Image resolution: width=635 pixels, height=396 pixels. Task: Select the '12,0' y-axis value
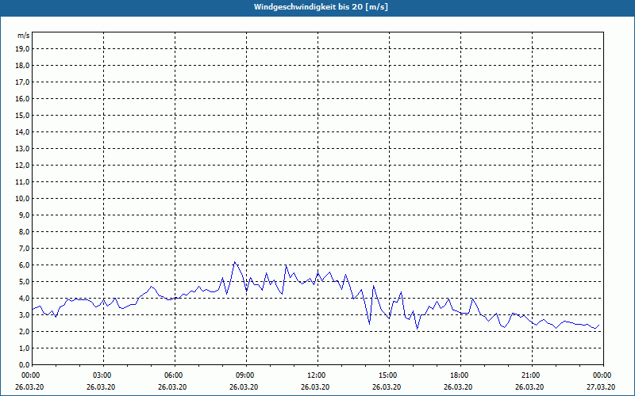point(22,166)
